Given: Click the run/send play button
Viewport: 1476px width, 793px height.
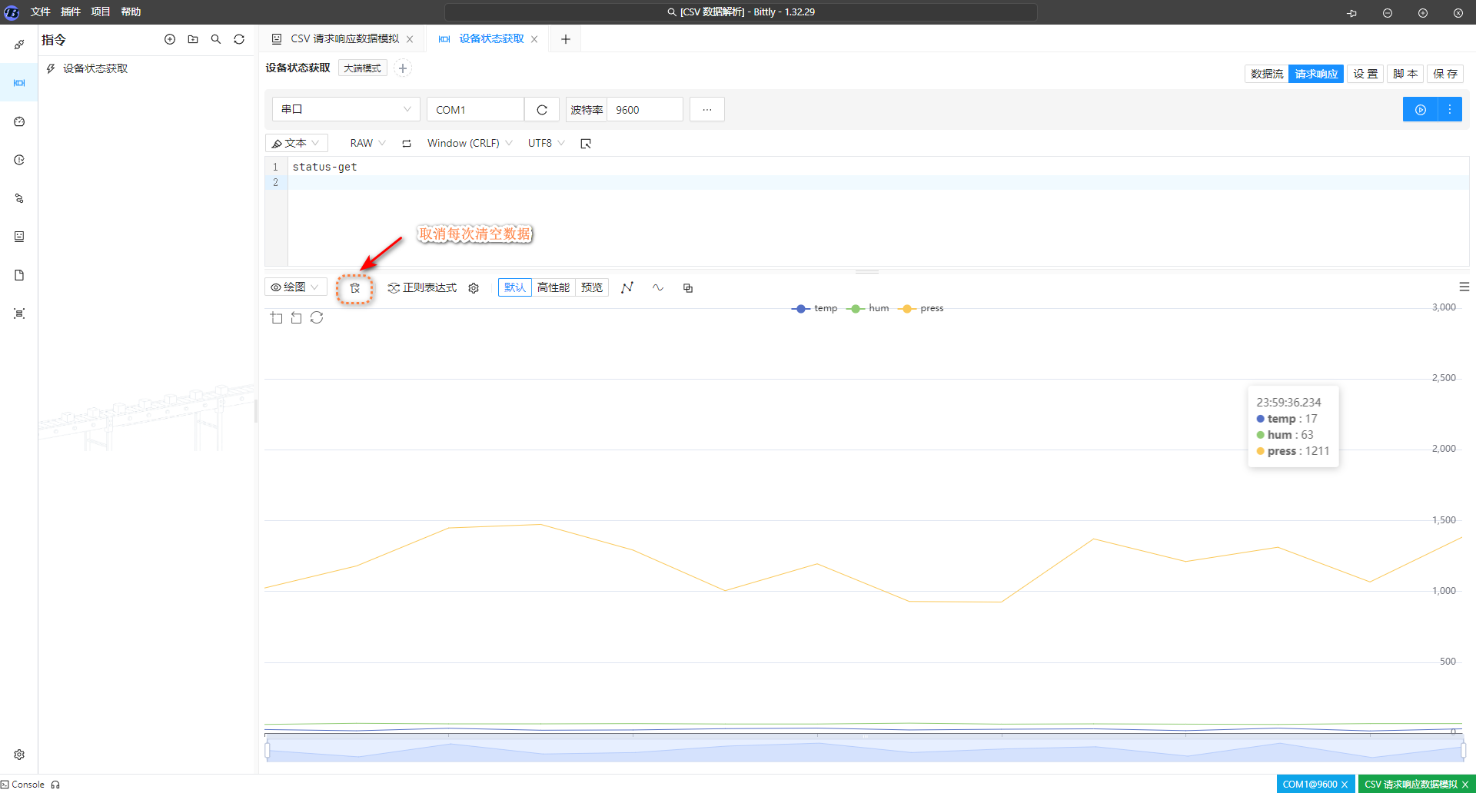Looking at the screenshot, I should click(1420, 110).
